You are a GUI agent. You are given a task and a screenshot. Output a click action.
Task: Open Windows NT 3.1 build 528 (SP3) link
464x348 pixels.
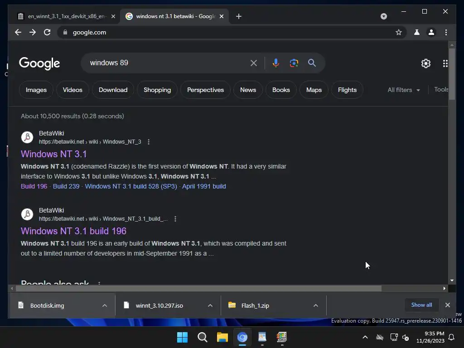click(x=131, y=186)
